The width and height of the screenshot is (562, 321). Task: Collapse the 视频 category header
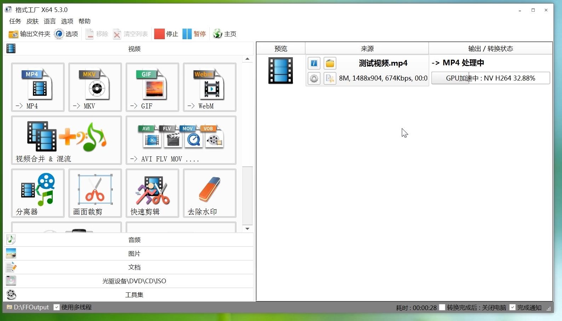click(129, 49)
